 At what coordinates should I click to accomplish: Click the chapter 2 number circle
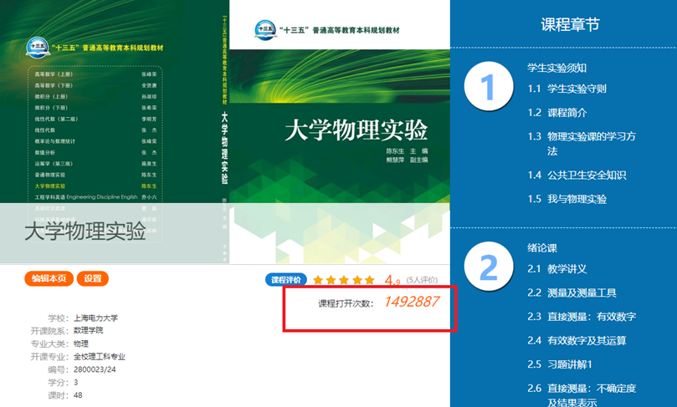[489, 267]
